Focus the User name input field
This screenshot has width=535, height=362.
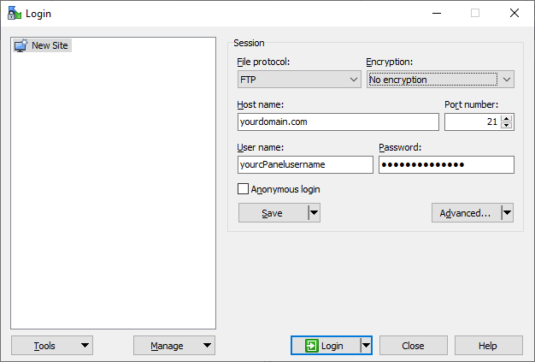(305, 165)
